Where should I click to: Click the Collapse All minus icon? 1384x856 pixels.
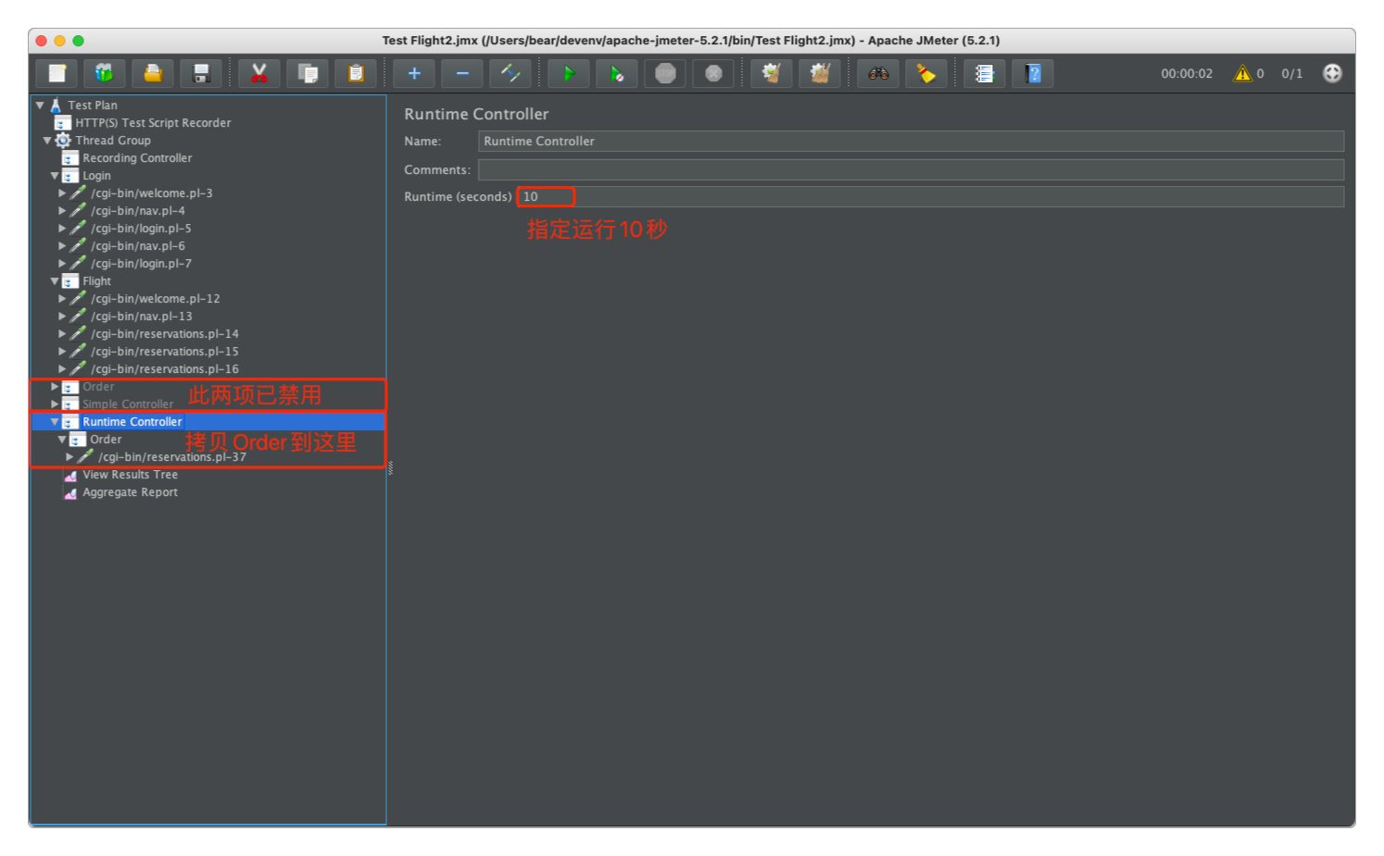point(462,73)
